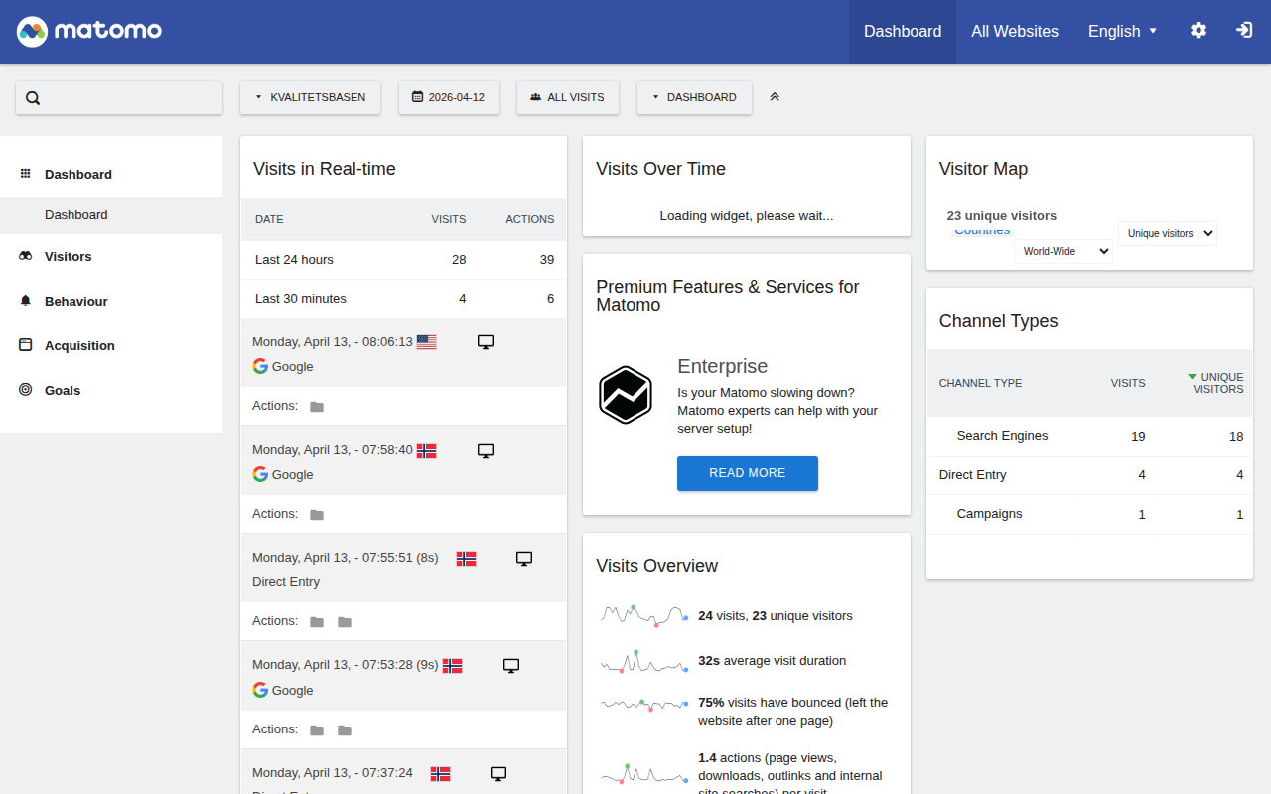The height and width of the screenshot is (794, 1271).
Task: Click the double-chevron collapse icon
Action: tap(775, 97)
